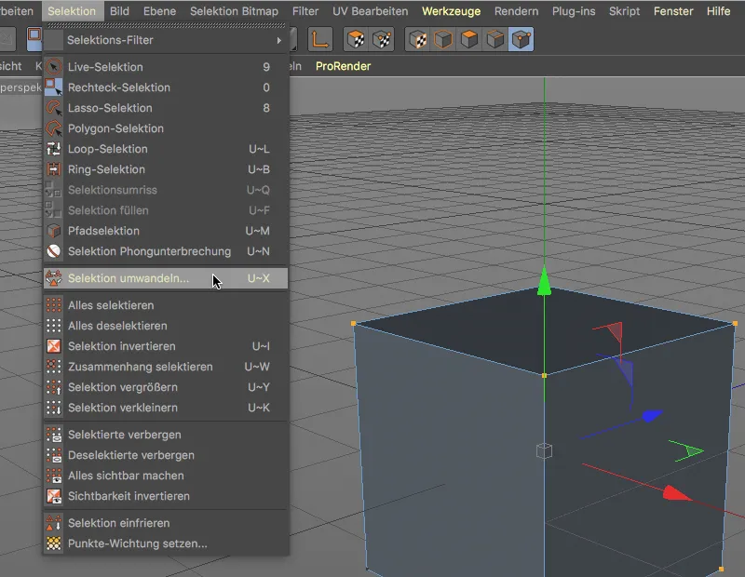Screen dimensions: 745x577
Task: Open the Selektions-Filter submenu
Action: click(x=166, y=40)
